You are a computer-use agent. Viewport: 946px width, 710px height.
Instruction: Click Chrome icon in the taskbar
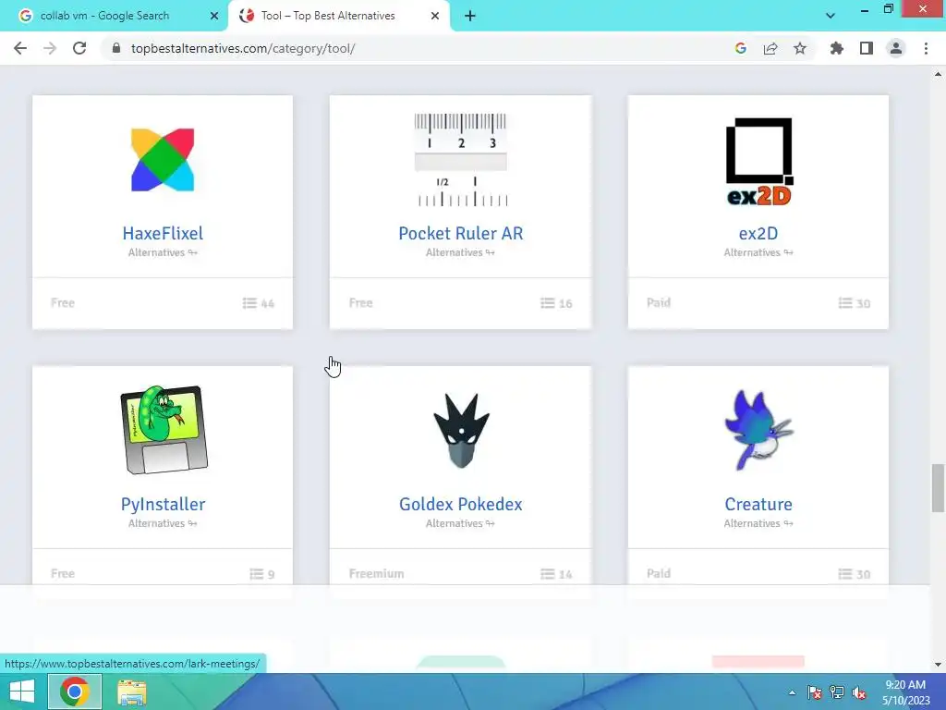(74, 692)
